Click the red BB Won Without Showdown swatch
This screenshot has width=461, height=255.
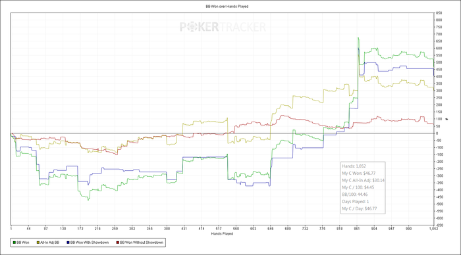tap(118, 243)
